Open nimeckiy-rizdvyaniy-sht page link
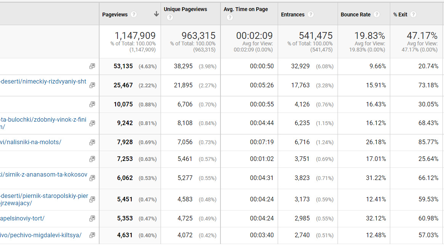 point(43,82)
